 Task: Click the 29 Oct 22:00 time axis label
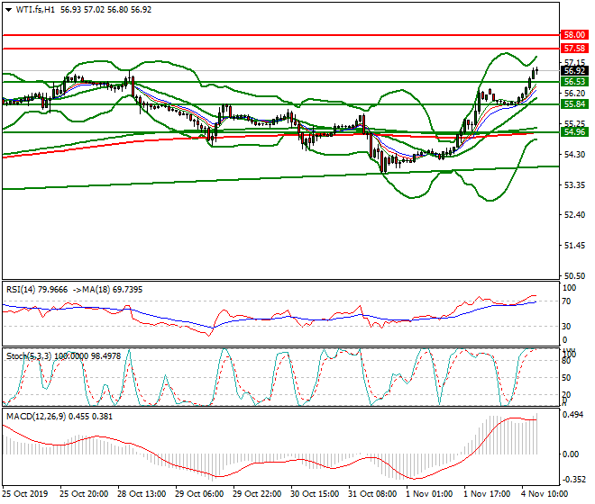(257, 494)
